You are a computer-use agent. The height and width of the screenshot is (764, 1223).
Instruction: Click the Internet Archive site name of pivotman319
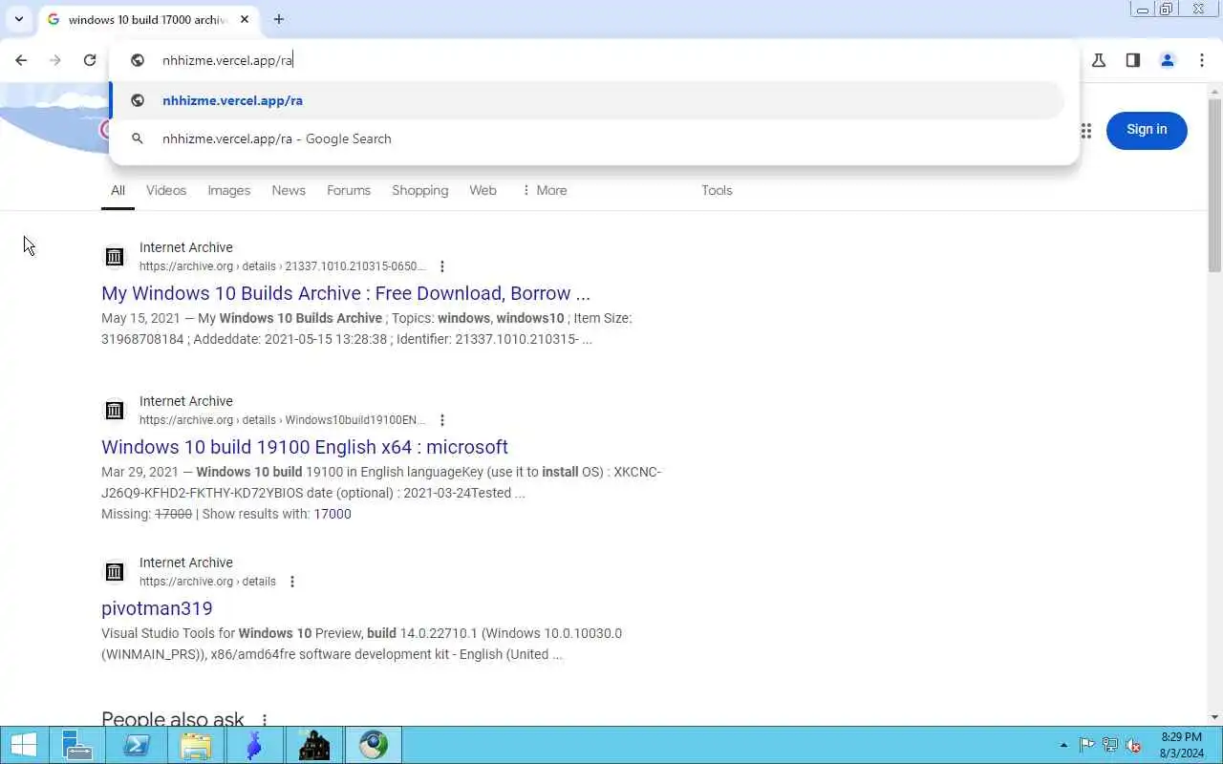[x=186, y=562]
